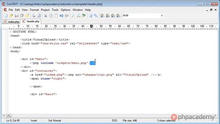Open the View menu
This screenshot has width=220, height=124.
coord(25,10)
